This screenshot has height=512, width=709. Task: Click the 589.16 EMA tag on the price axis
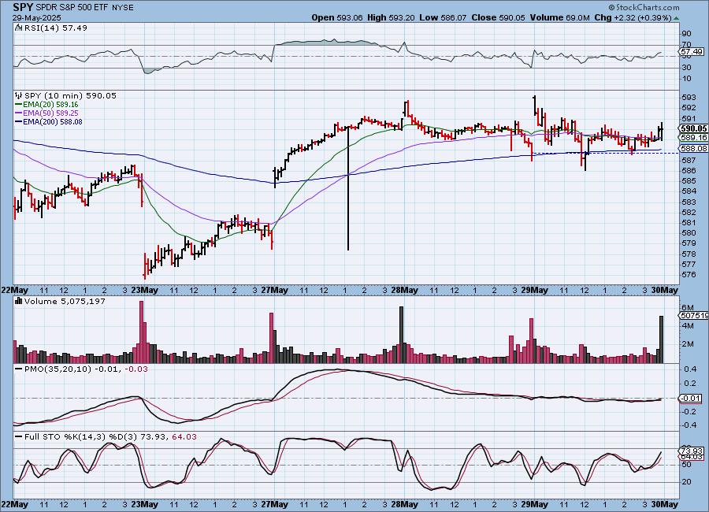click(693, 137)
